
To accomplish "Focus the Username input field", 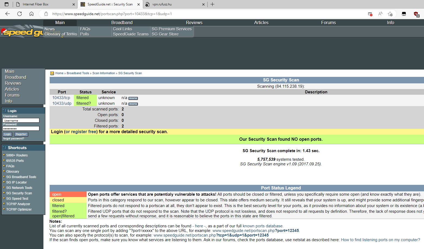I will 21,120.
